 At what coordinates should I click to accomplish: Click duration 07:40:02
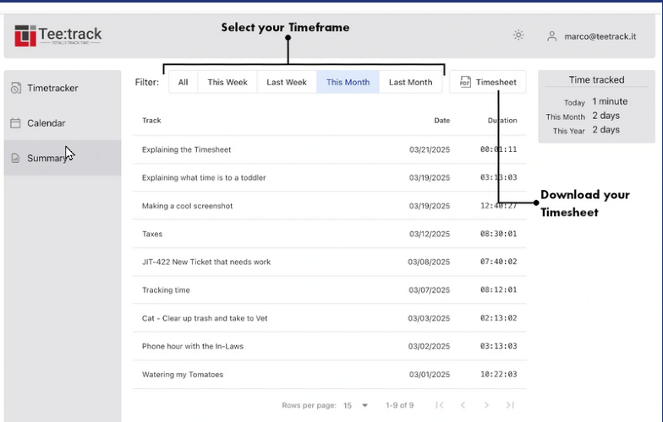point(499,262)
